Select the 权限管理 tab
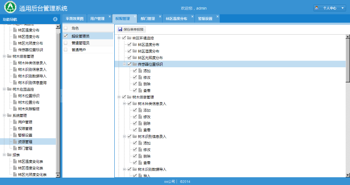 coord(122,19)
